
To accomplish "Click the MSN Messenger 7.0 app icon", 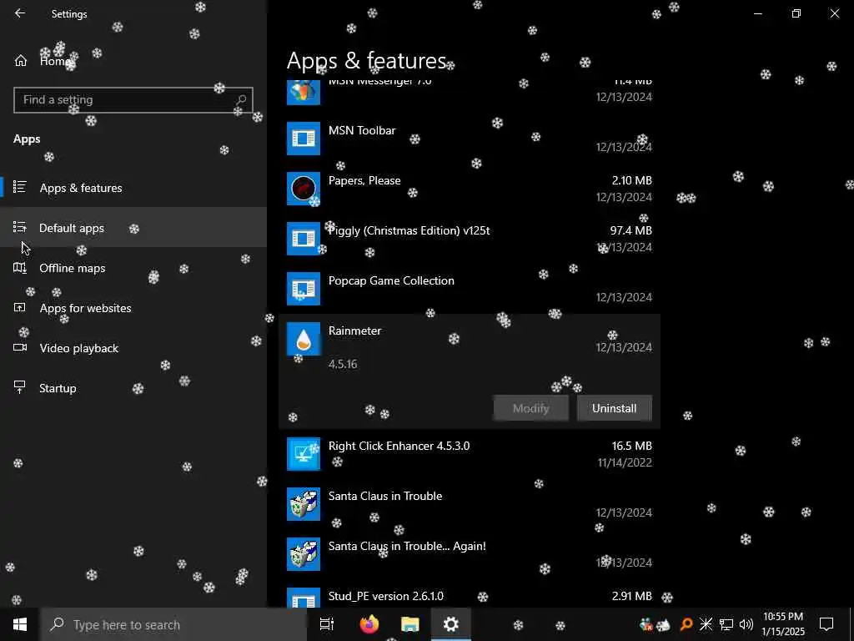I will pos(304,92).
